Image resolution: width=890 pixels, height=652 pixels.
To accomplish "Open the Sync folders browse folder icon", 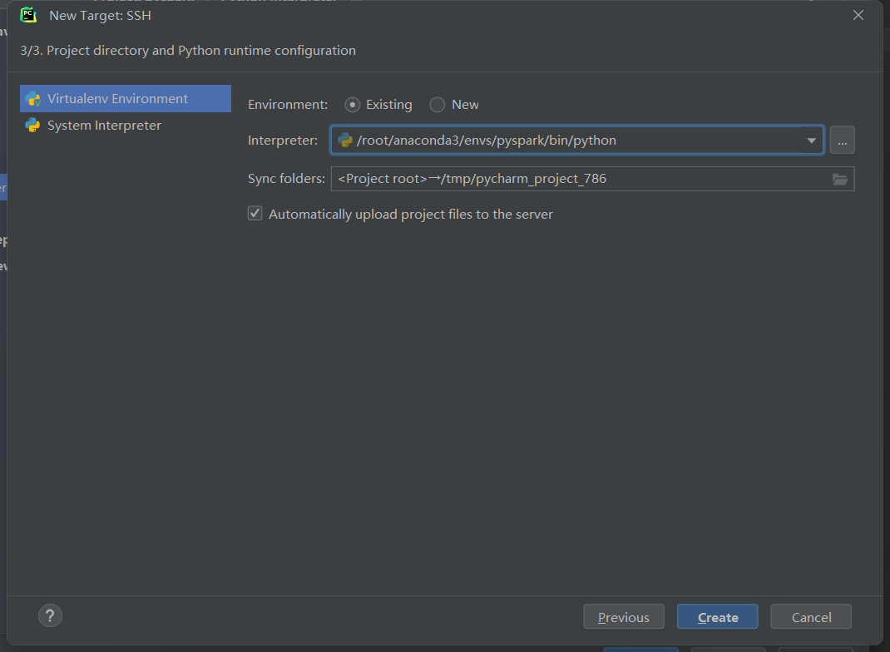I will pos(840,180).
